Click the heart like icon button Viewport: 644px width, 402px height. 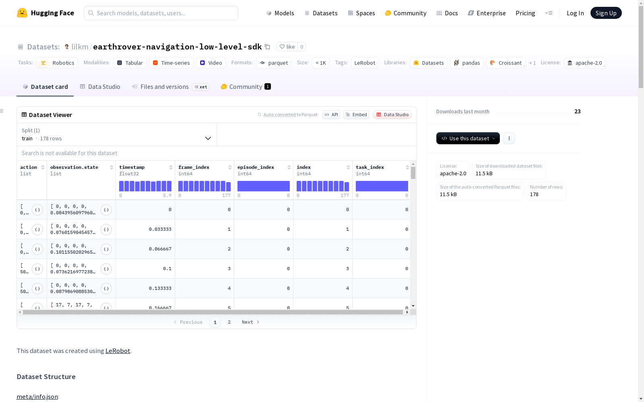[x=287, y=47]
